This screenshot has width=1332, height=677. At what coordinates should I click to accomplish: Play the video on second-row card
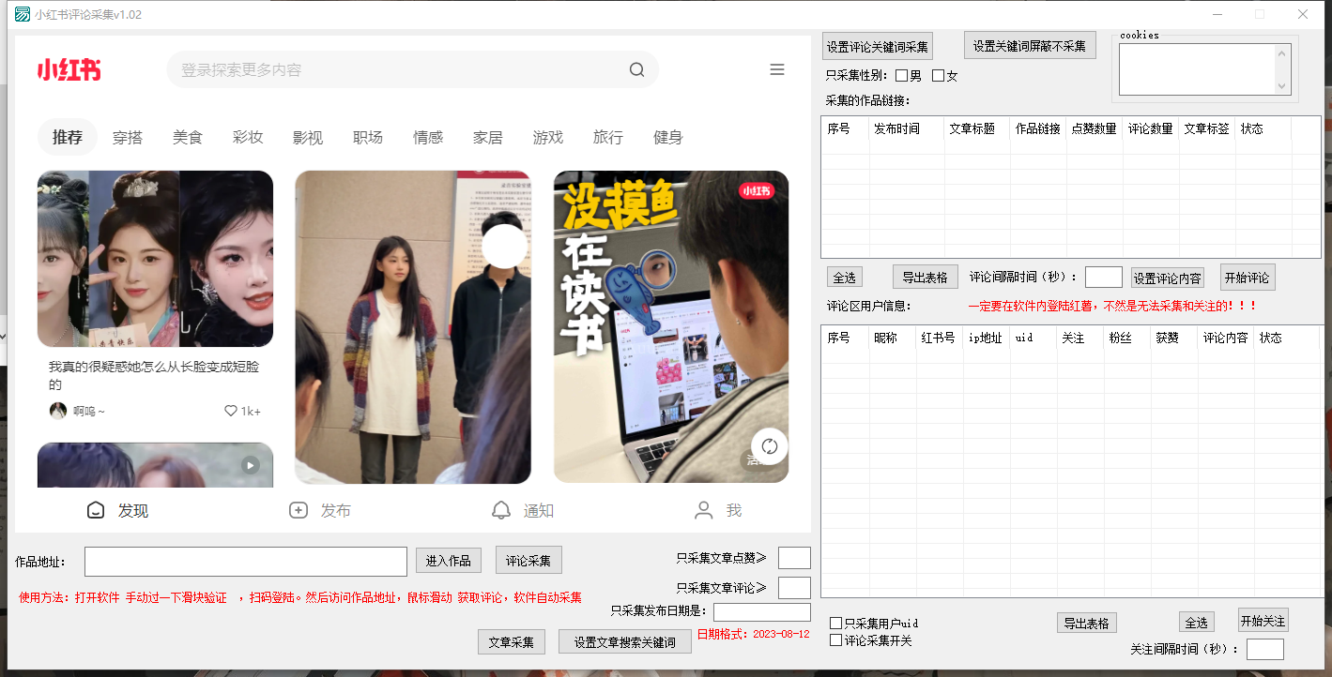[250, 464]
